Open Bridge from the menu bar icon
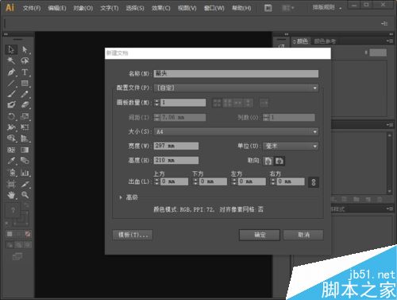The width and height of the screenshot is (397, 300). [x=268, y=8]
